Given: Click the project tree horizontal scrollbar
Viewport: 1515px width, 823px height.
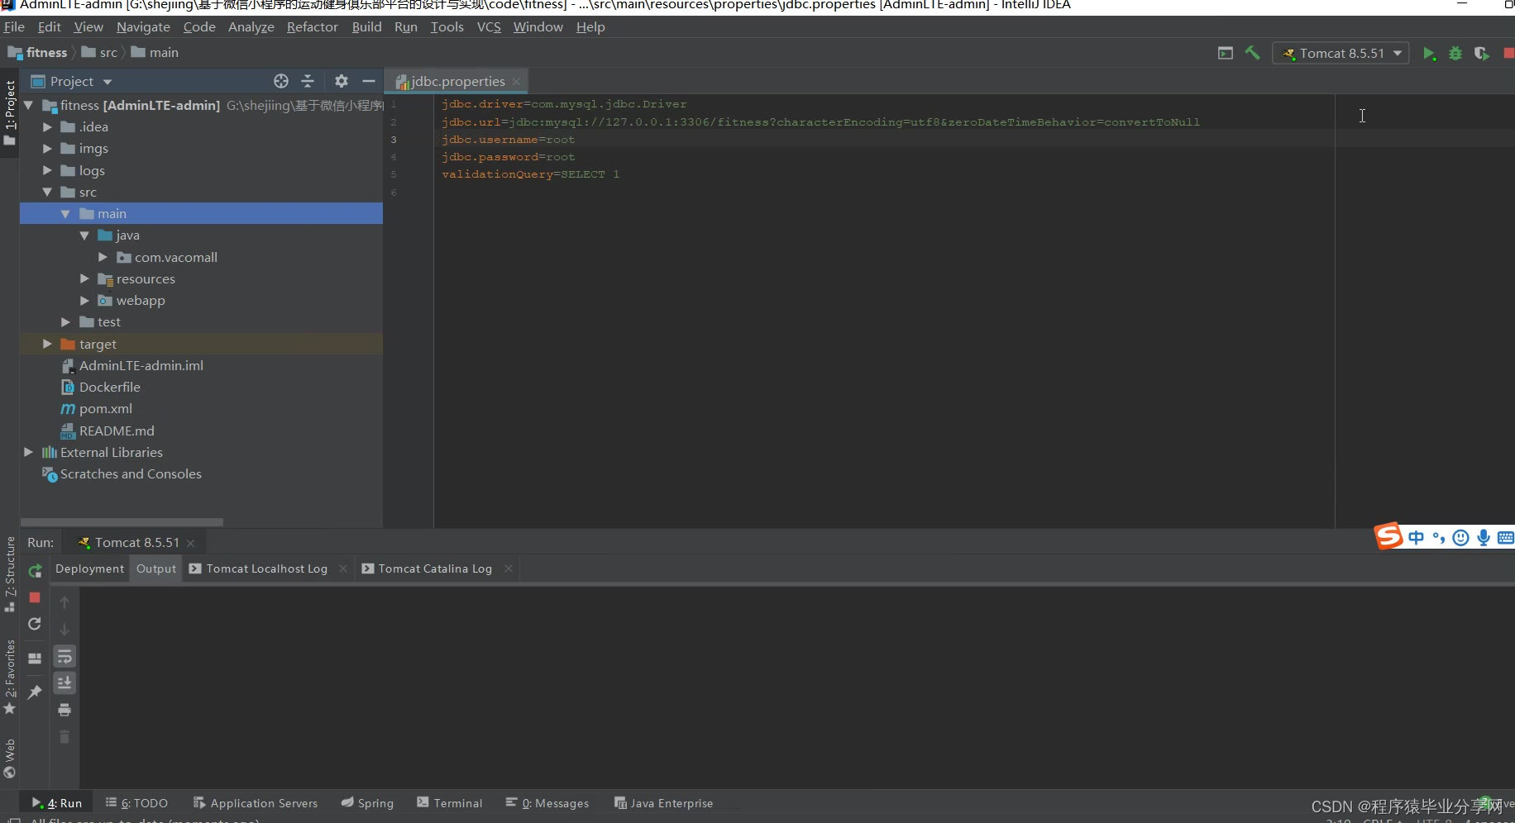Looking at the screenshot, I should coord(122,522).
